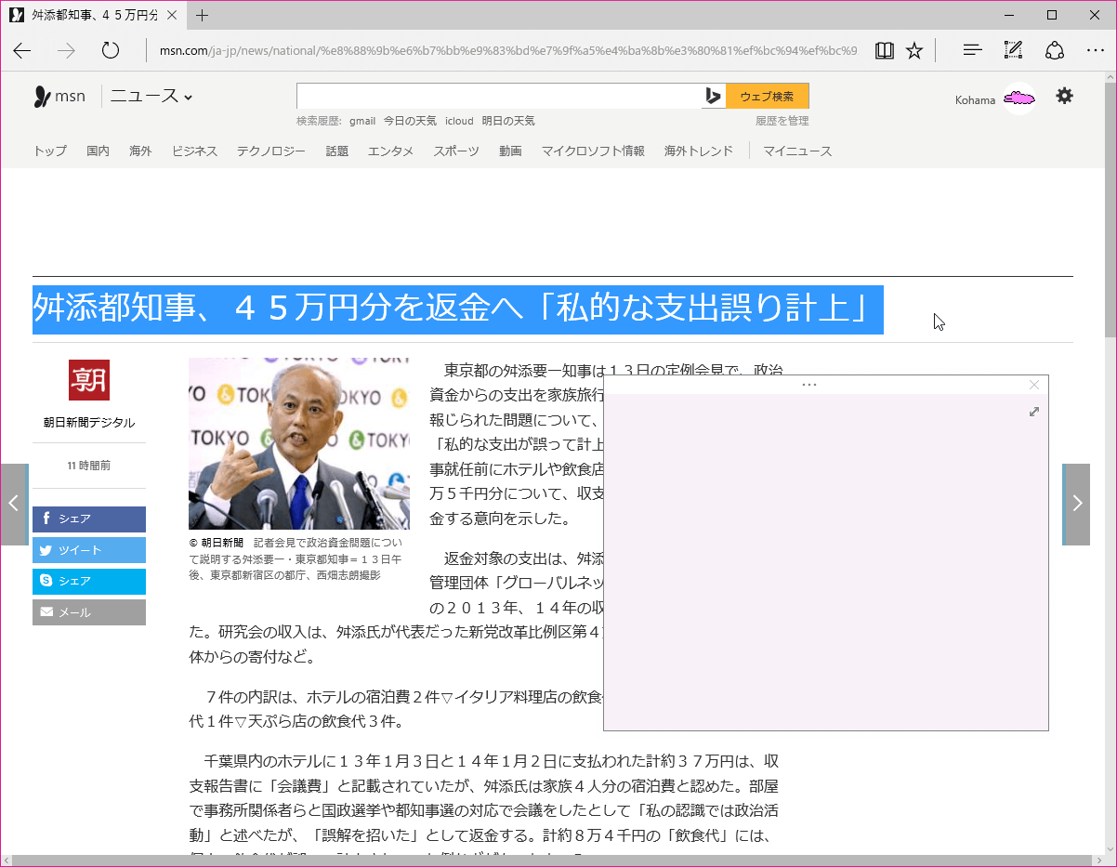This screenshot has height=867, width=1117.
Task: Click the forward navigation arrow
Action: click(x=66, y=50)
